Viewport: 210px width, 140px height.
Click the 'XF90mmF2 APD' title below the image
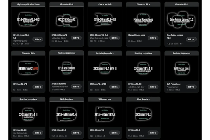[x=20, y=84]
